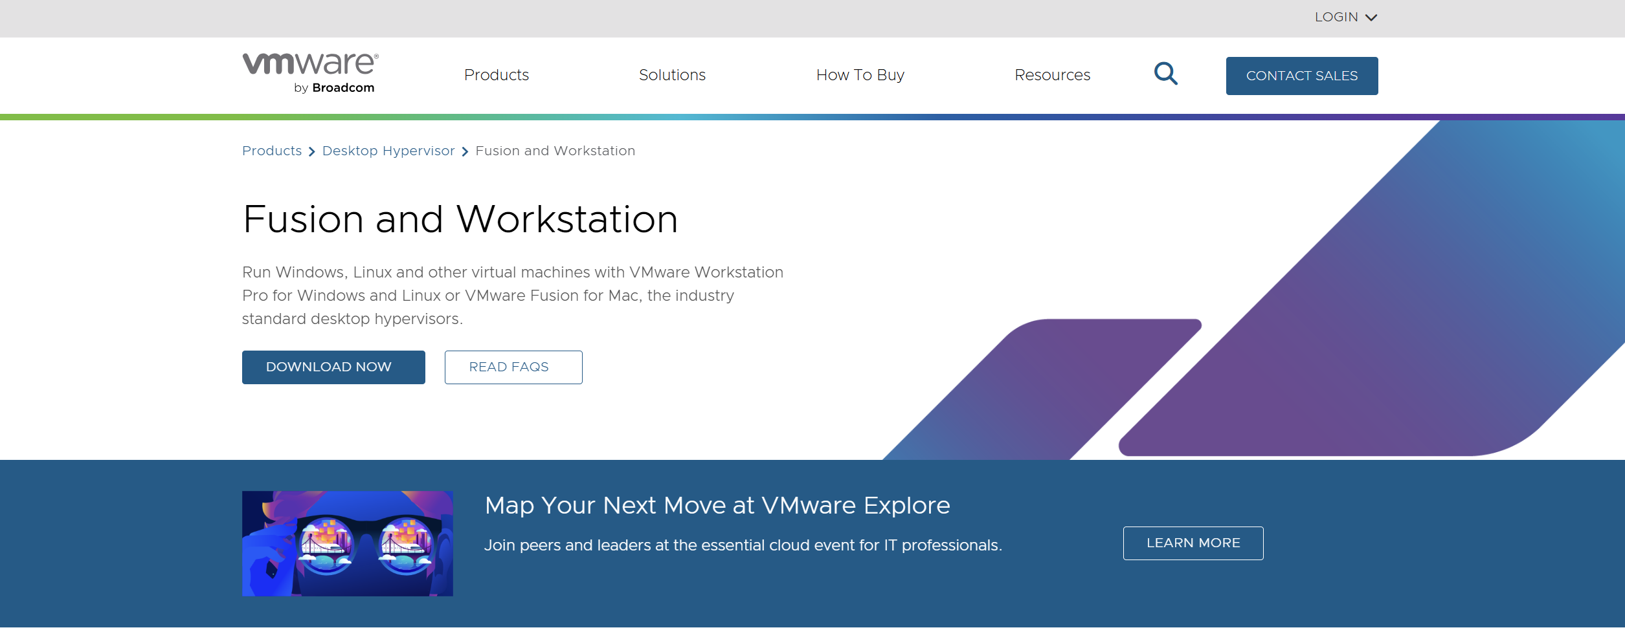Image resolution: width=1625 pixels, height=641 pixels.
Task: Open the Read FAQs button
Action: click(513, 367)
